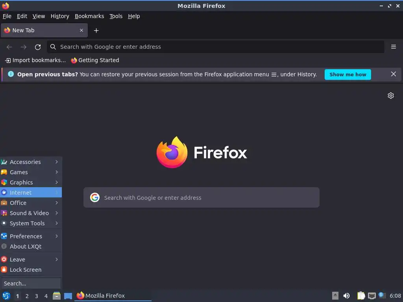The image size is (403, 302).
Task: Expand the Office submenu
Action: [31, 203]
